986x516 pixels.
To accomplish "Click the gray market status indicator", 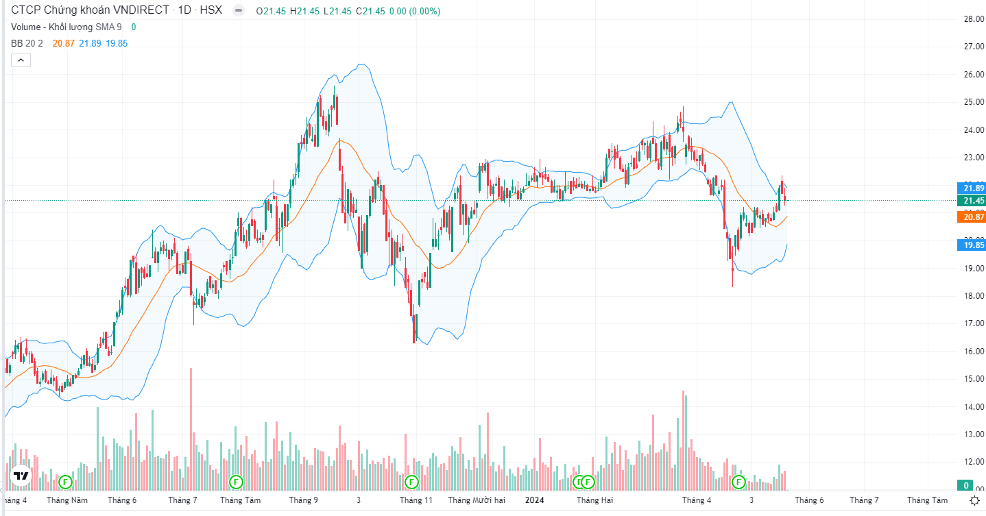I will [238, 11].
